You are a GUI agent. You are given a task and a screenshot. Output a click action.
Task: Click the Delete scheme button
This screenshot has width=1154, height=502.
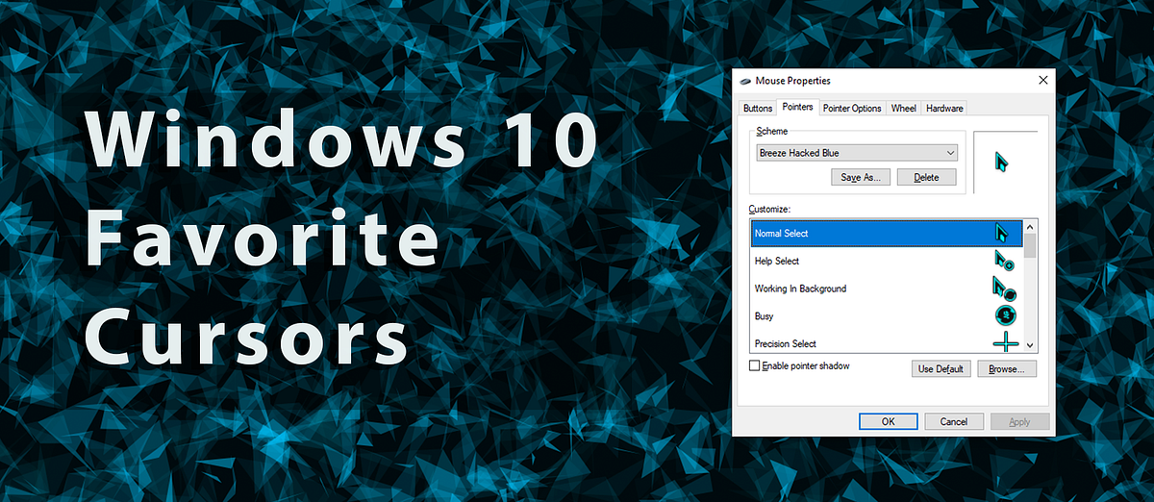coord(927,177)
